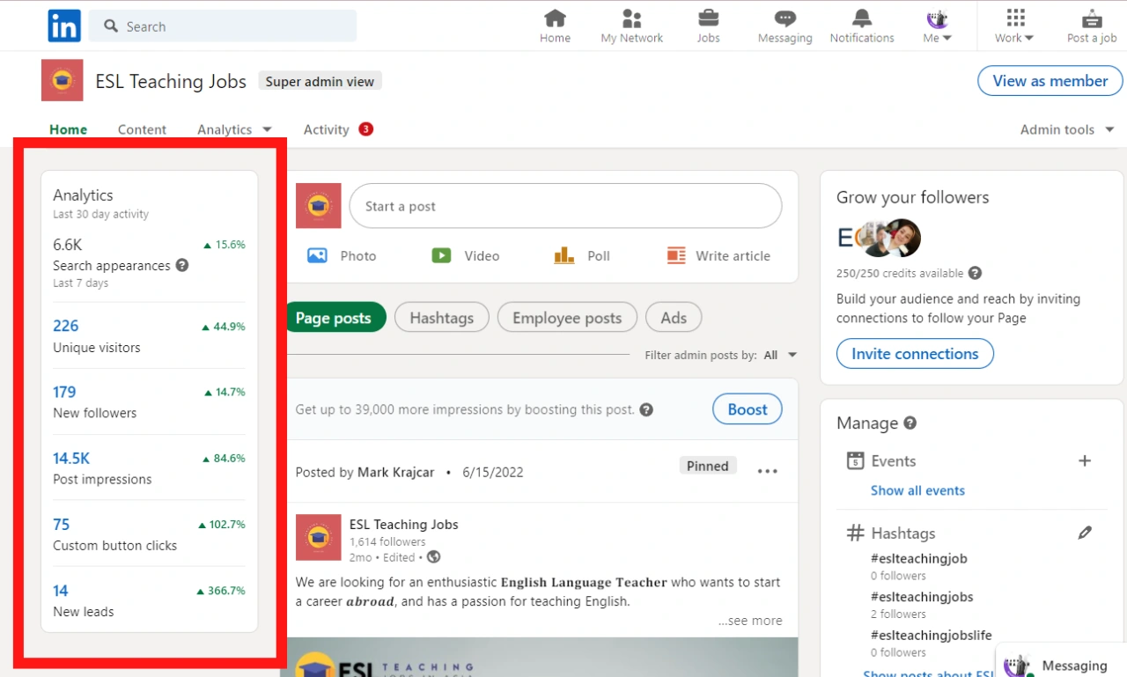The height and width of the screenshot is (677, 1127).
Task: Click the post visibility globe icon
Action: point(433,557)
